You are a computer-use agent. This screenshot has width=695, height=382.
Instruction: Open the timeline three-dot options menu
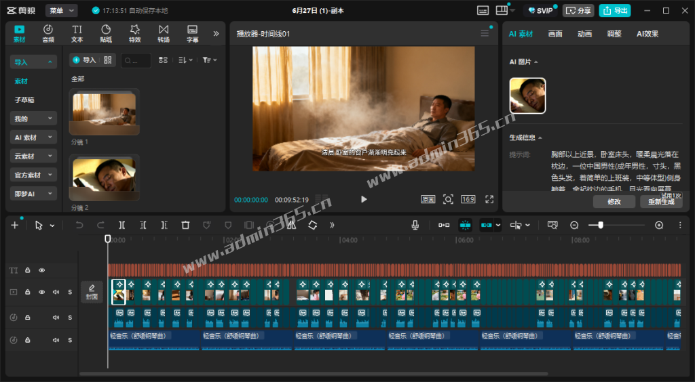coord(680,225)
